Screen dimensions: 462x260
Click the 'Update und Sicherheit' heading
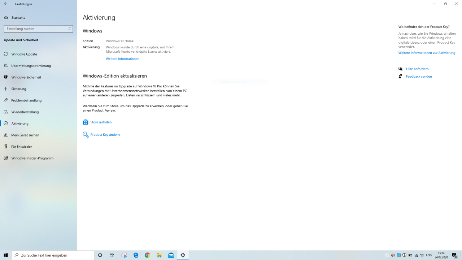click(21, 40)
